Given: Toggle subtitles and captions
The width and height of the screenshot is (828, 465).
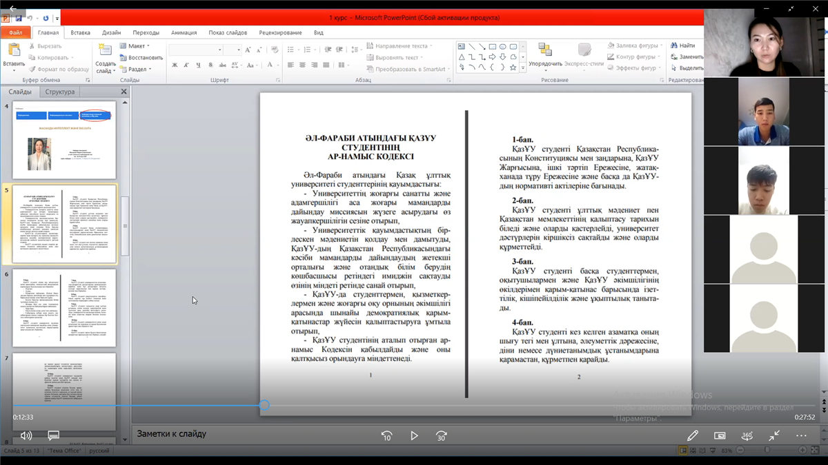Looking at the screenshot, I should point(53,435).
